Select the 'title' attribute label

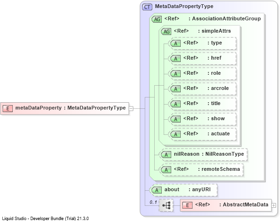[x=216, y=103]
